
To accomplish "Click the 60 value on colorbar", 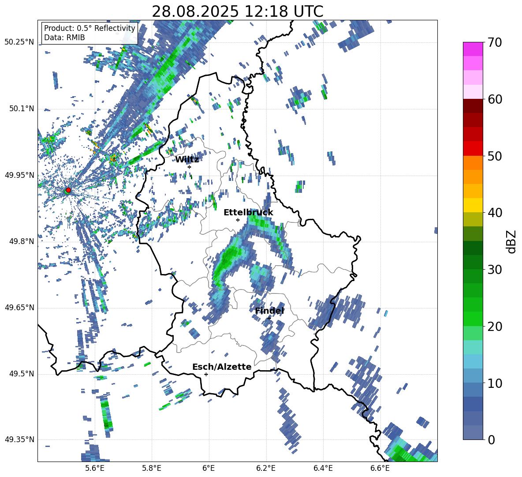I will click(x=494, y=99).
